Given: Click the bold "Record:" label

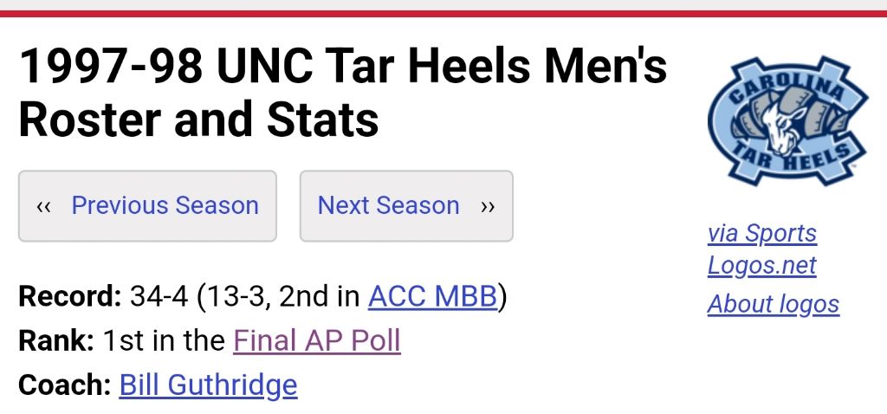Looking at the screenshot, I should tap(70, 297).
